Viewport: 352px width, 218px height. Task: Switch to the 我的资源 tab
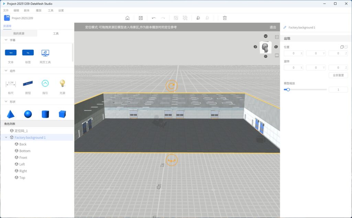click(x=19, y=34)
